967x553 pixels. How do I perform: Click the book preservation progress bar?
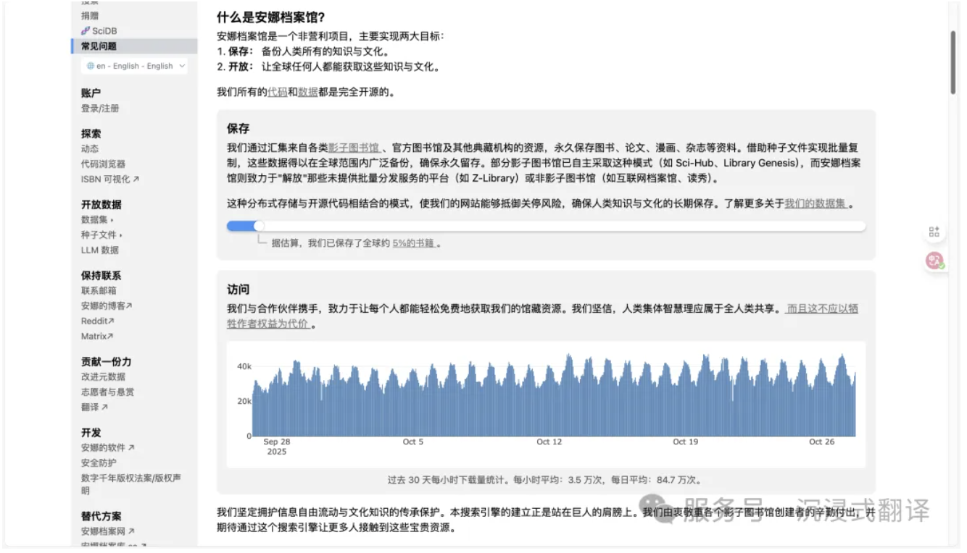point(545,227)
